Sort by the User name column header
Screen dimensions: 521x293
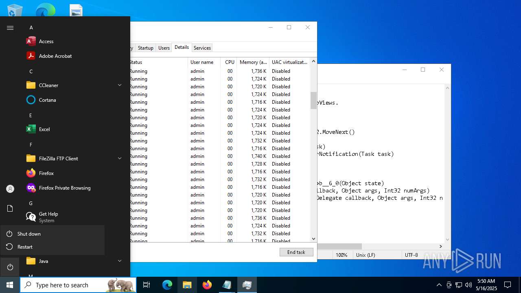pyautogui.click(x=204, y=62)
